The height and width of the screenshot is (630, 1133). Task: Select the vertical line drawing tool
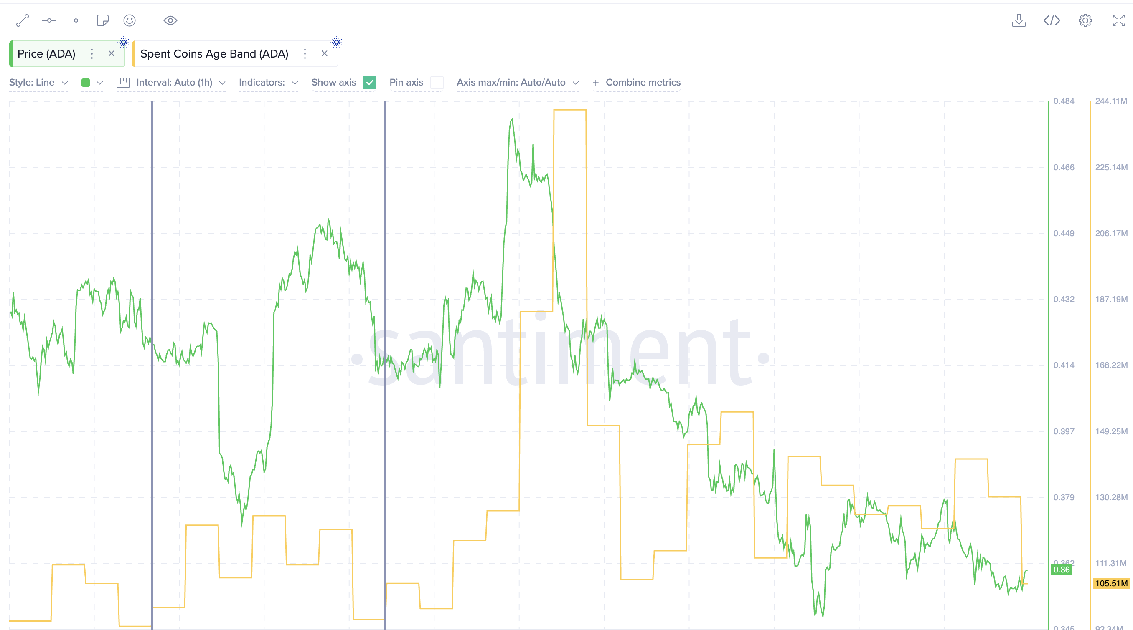[x=76, y=20]
